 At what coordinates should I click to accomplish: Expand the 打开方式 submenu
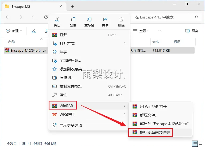pyautogui.click(x=89, y=43)
